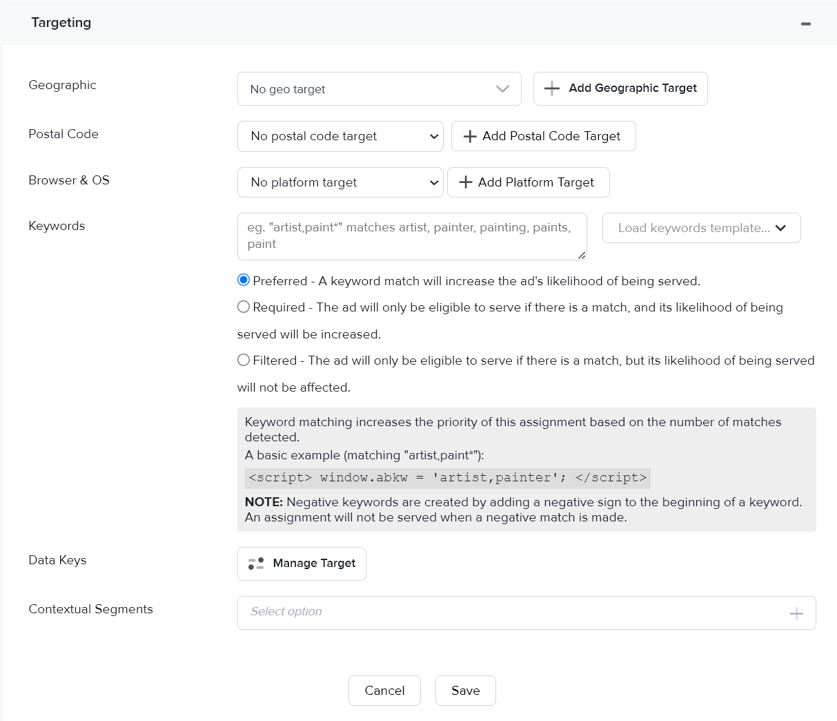Open the No geo target dropdown
Viewport: 837px width, 721px height.
point(379,89)
